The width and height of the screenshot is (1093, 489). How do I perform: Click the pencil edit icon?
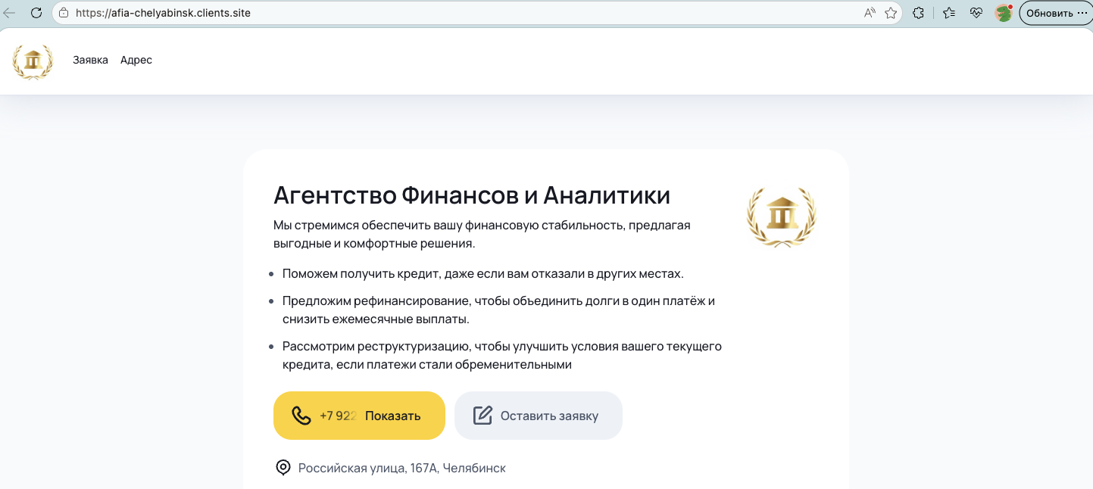pos(482,416)
